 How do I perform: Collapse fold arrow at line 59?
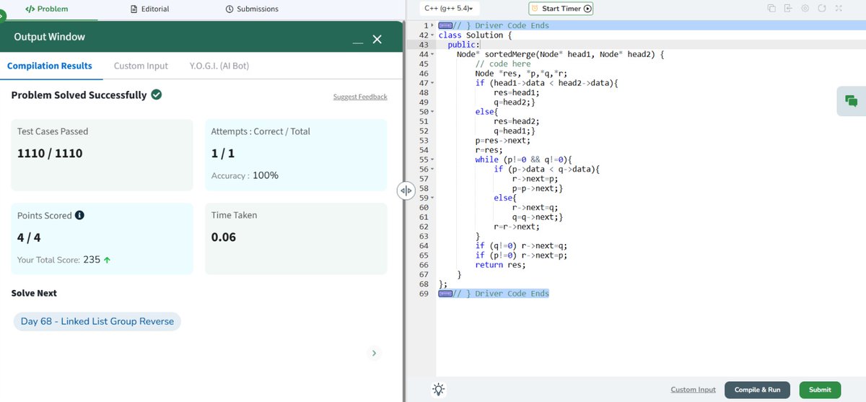coord(432,198)
